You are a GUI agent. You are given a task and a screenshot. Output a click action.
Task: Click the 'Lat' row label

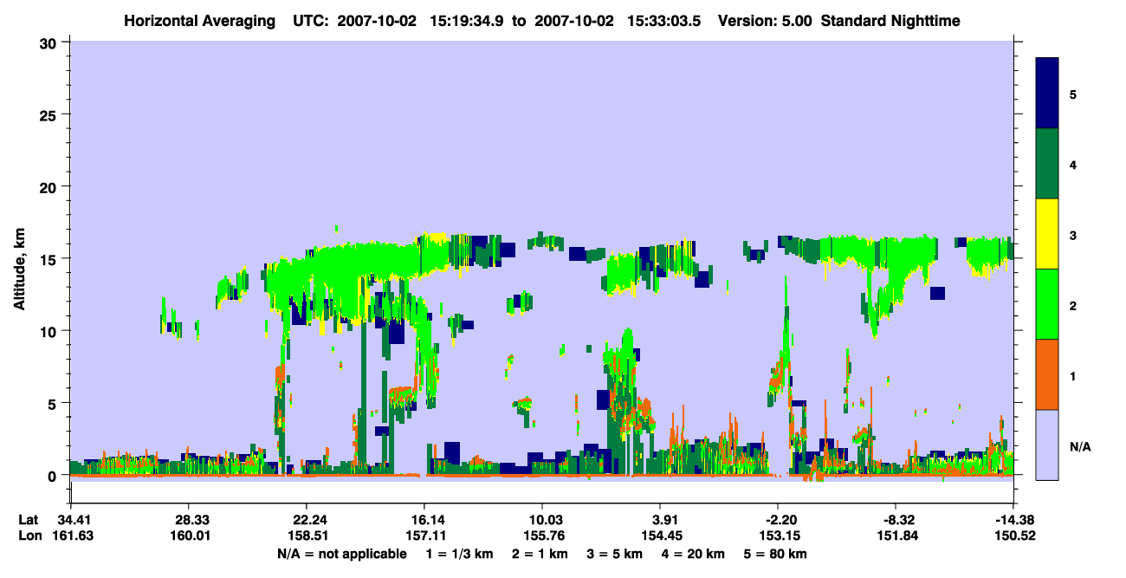coord(29,520)
